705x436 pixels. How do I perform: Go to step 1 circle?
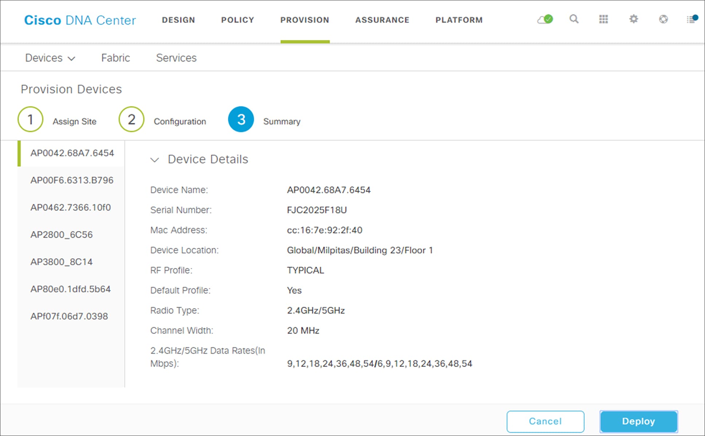click(x=30, y=119)
